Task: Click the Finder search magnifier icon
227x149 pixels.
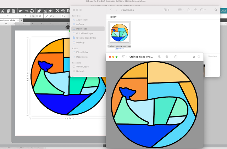Action: (216, 10)
